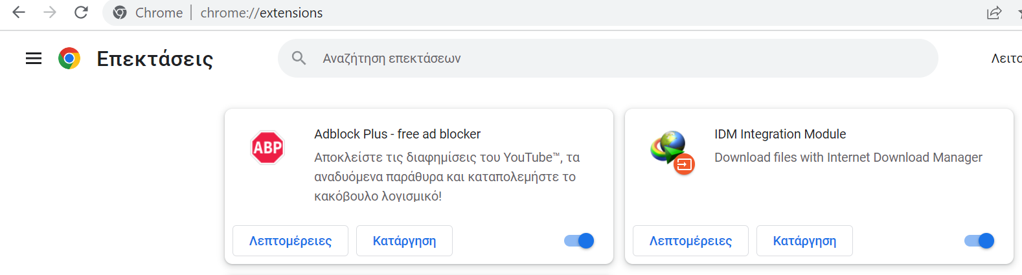Click the Adblock Plus ABP icon
The image size is (1022, 275).
[267, 148]
